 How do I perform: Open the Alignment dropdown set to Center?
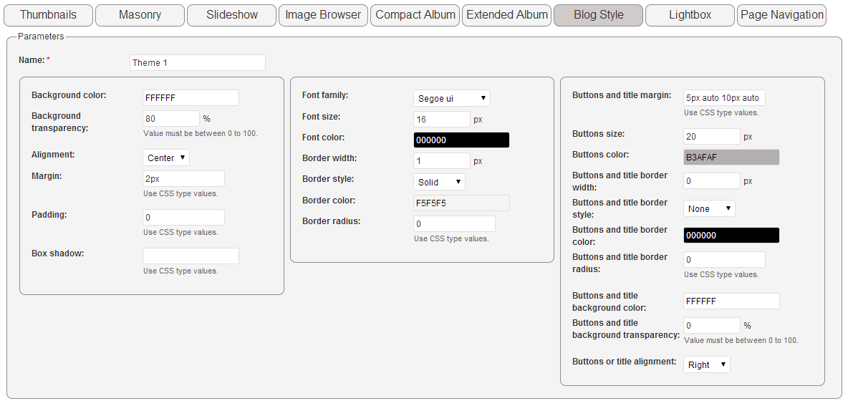166,158
